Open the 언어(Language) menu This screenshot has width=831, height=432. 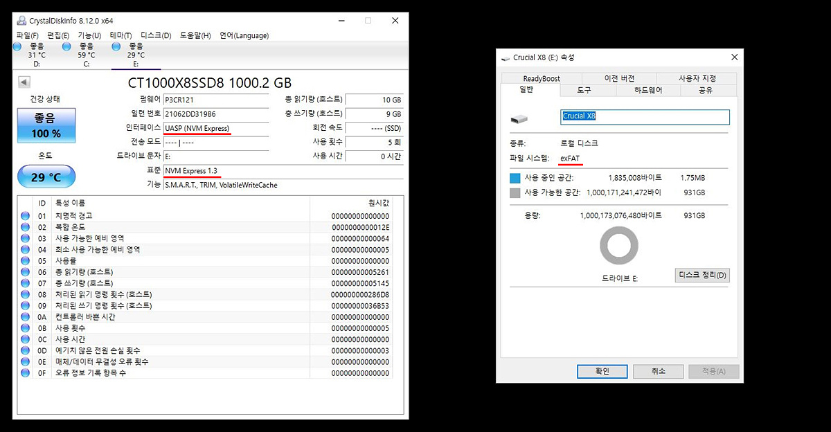click(x=244, y=35)
